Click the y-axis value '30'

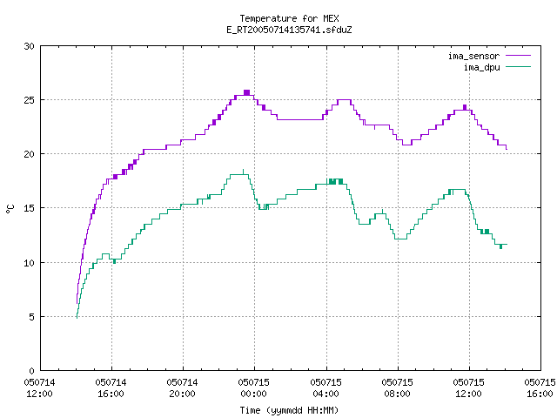click(29, 46)
